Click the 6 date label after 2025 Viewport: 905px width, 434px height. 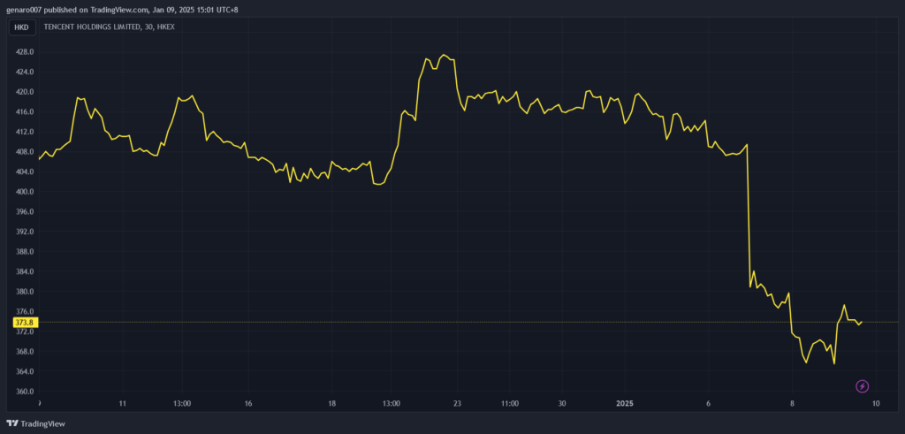click(709, 403)
